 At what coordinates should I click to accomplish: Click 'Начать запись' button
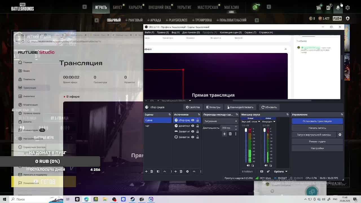[317, 128]
